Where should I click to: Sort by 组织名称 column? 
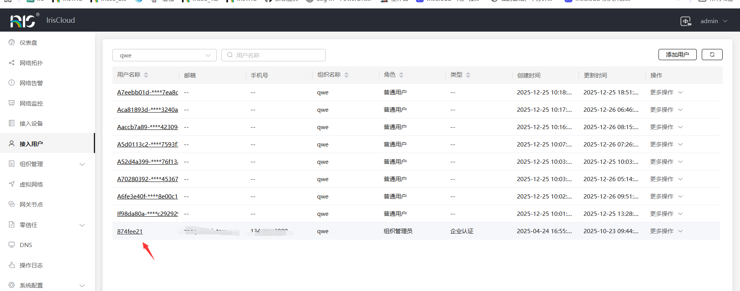click(346, 75)
